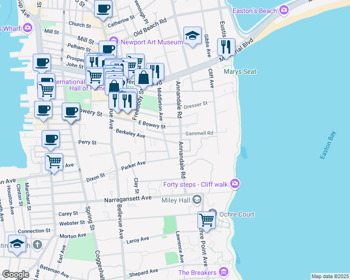Viewport: 350px width, 280px height.
Task: Click the shopping bag marker near Hall of Fame
Action: click(x=114, y=86)
